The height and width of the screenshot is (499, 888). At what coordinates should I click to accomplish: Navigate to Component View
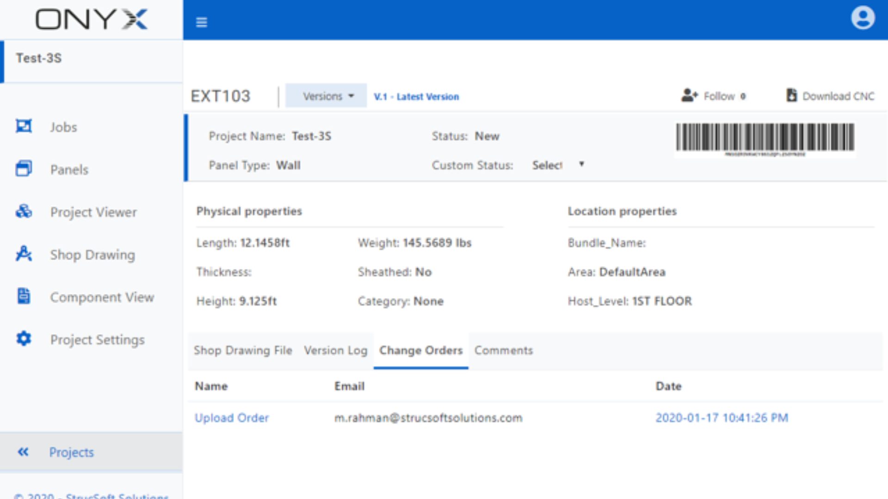[102, 297]
